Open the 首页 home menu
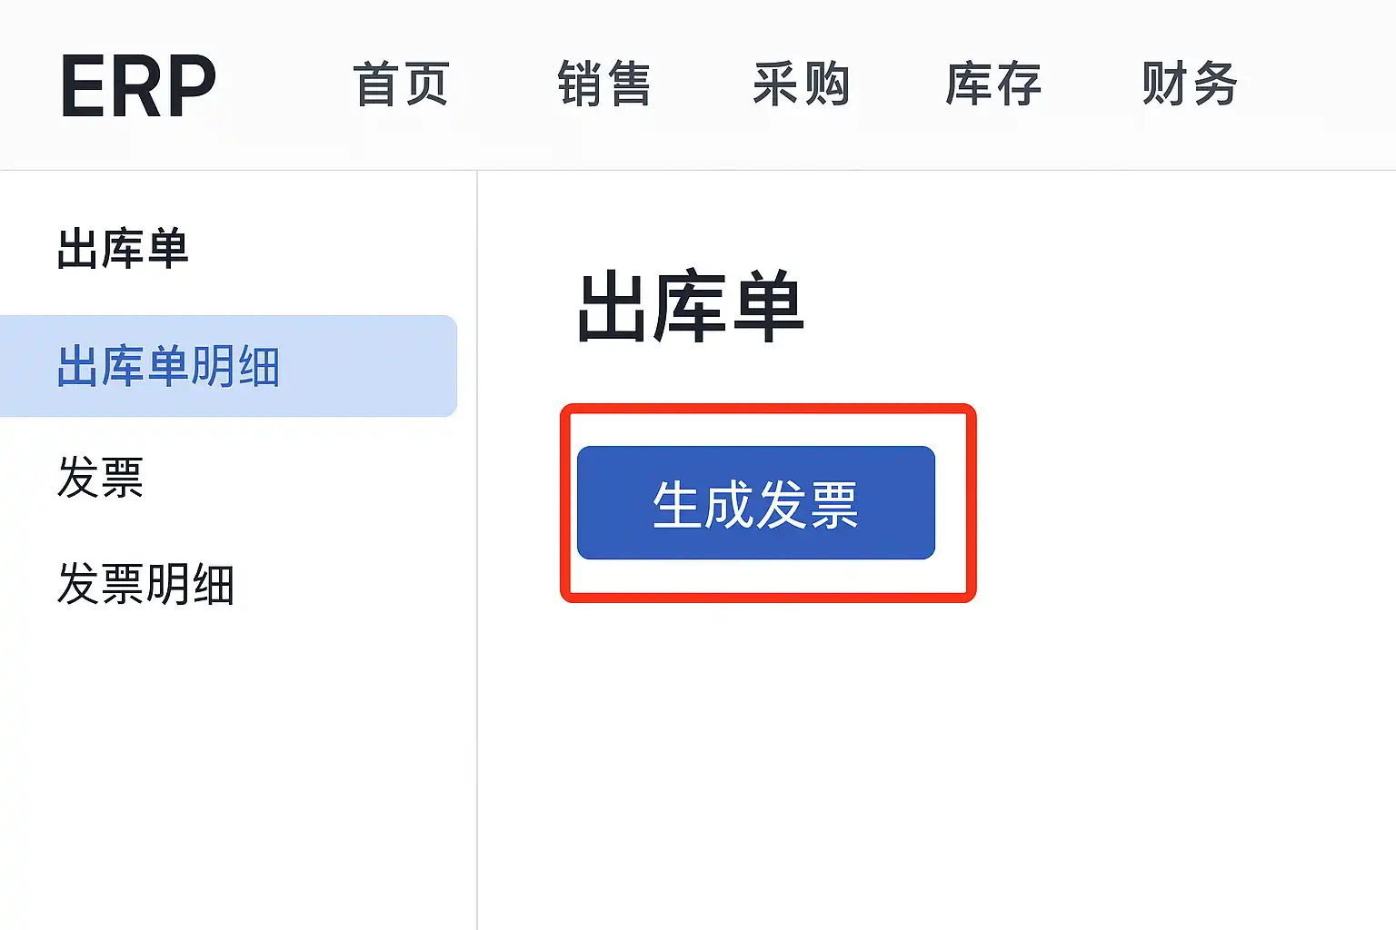This screenshot has width=1396, height=930. point(401,84)
